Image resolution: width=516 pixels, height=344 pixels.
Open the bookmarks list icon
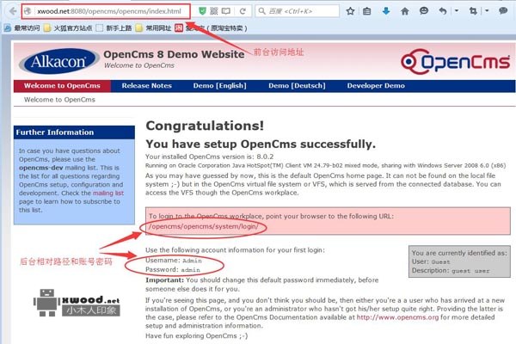pos(366,11)
